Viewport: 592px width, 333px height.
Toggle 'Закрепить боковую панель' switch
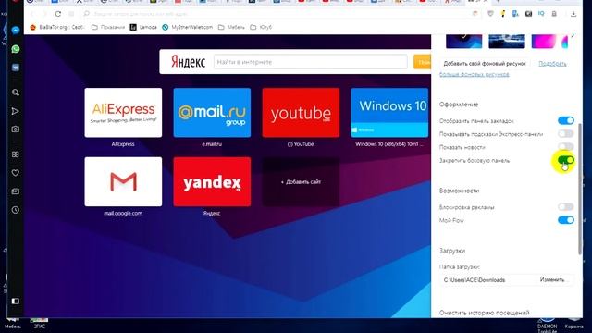(x=565, y=160)
